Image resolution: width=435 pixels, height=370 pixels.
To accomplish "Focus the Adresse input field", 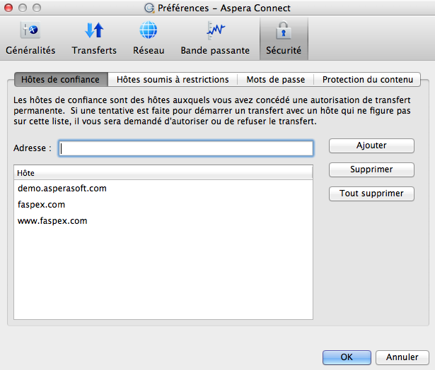I will [x=186, y=148].
